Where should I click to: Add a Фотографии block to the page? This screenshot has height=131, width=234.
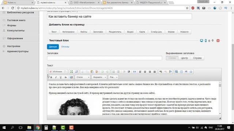click(x=68, y=32)
